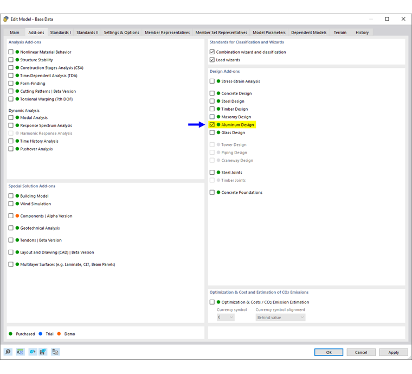Tick the Modal Analysis checkbox
This screenshot has width=412, height=374.
pyautogui.click(x=11, y=118)
